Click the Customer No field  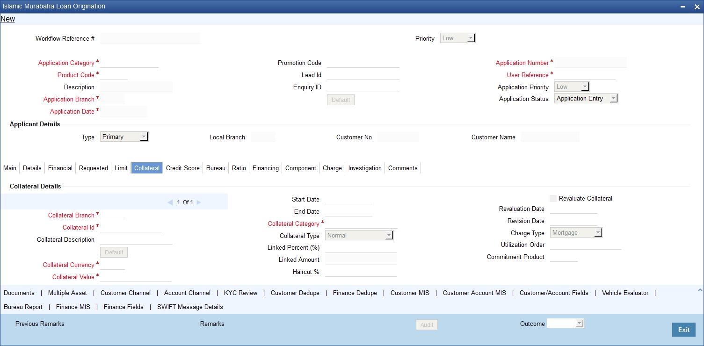point(398,137)
